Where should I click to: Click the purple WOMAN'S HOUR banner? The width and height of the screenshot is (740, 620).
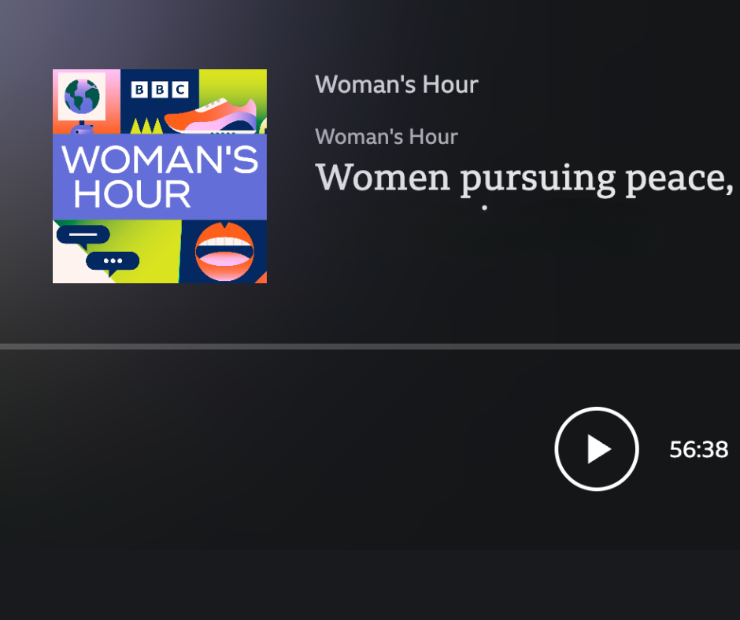pyautogui.click(x=160, y=176)
